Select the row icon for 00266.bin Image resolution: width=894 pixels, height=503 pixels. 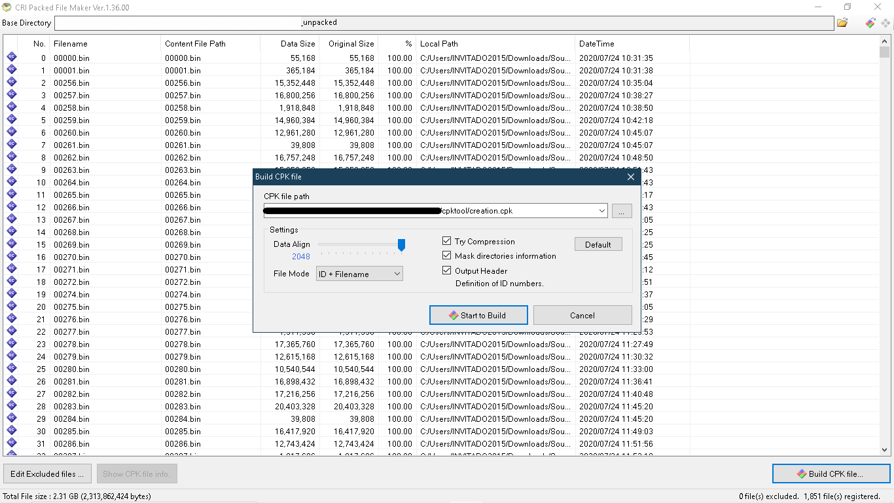pos(11,207)
